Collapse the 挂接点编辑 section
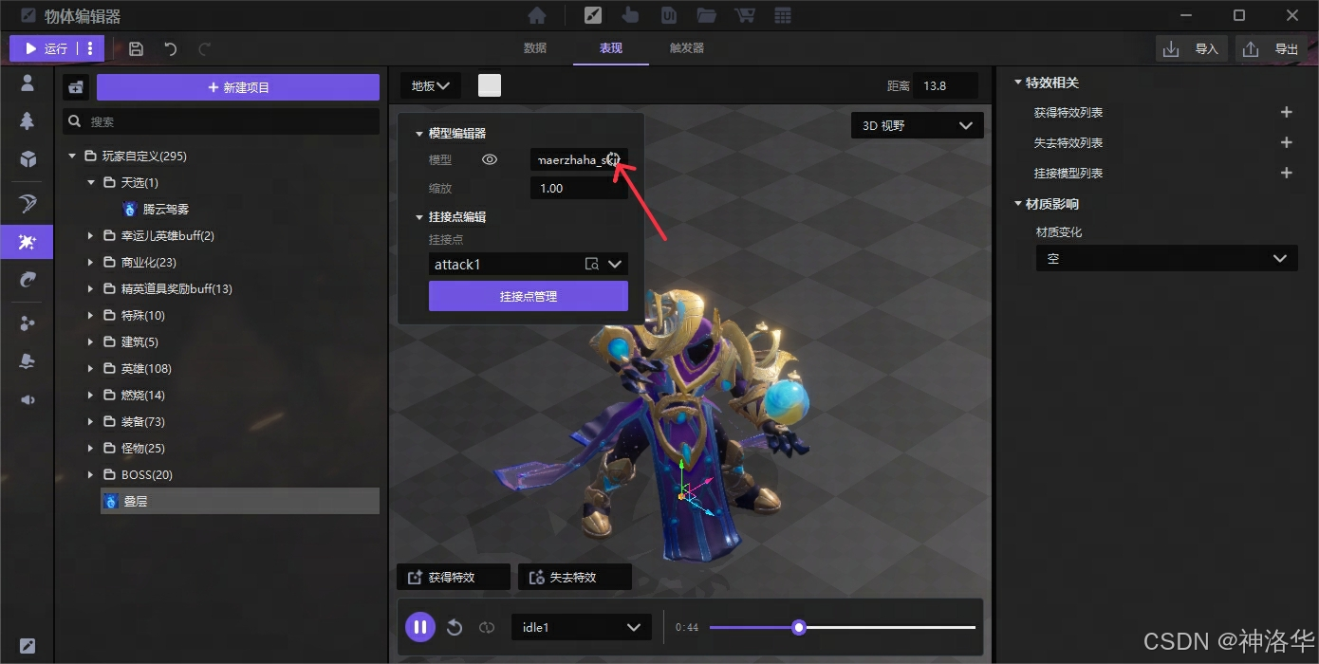The width and height of the screenshot is (1319, 664). pos(419,217)
